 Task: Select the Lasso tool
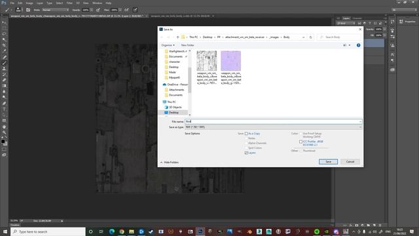[x=4, y=34]
